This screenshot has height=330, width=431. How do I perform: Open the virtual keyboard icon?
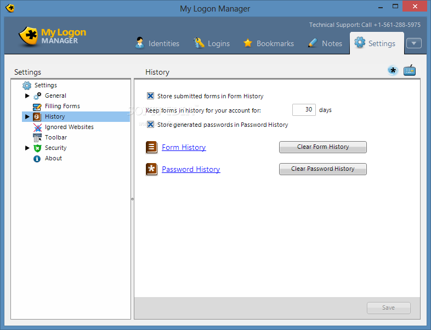[x=410, y=70]
